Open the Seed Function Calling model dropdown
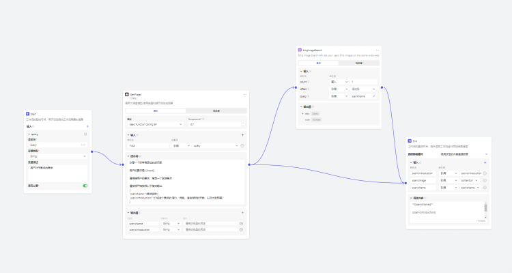 tap(155, 124)
